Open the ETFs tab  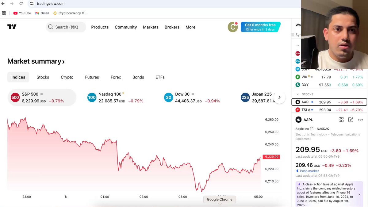(160, 77)
